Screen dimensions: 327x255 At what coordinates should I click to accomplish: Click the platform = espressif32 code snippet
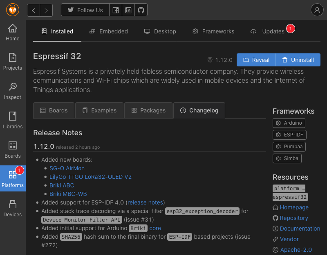point(290,193)
